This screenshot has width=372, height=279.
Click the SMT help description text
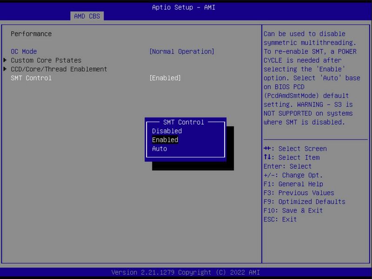[312, 78]
